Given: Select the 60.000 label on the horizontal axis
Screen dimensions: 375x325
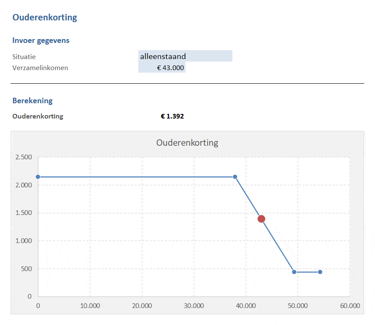Looking at the screenshot, I should pyautogui.click(x=349, y=305).
